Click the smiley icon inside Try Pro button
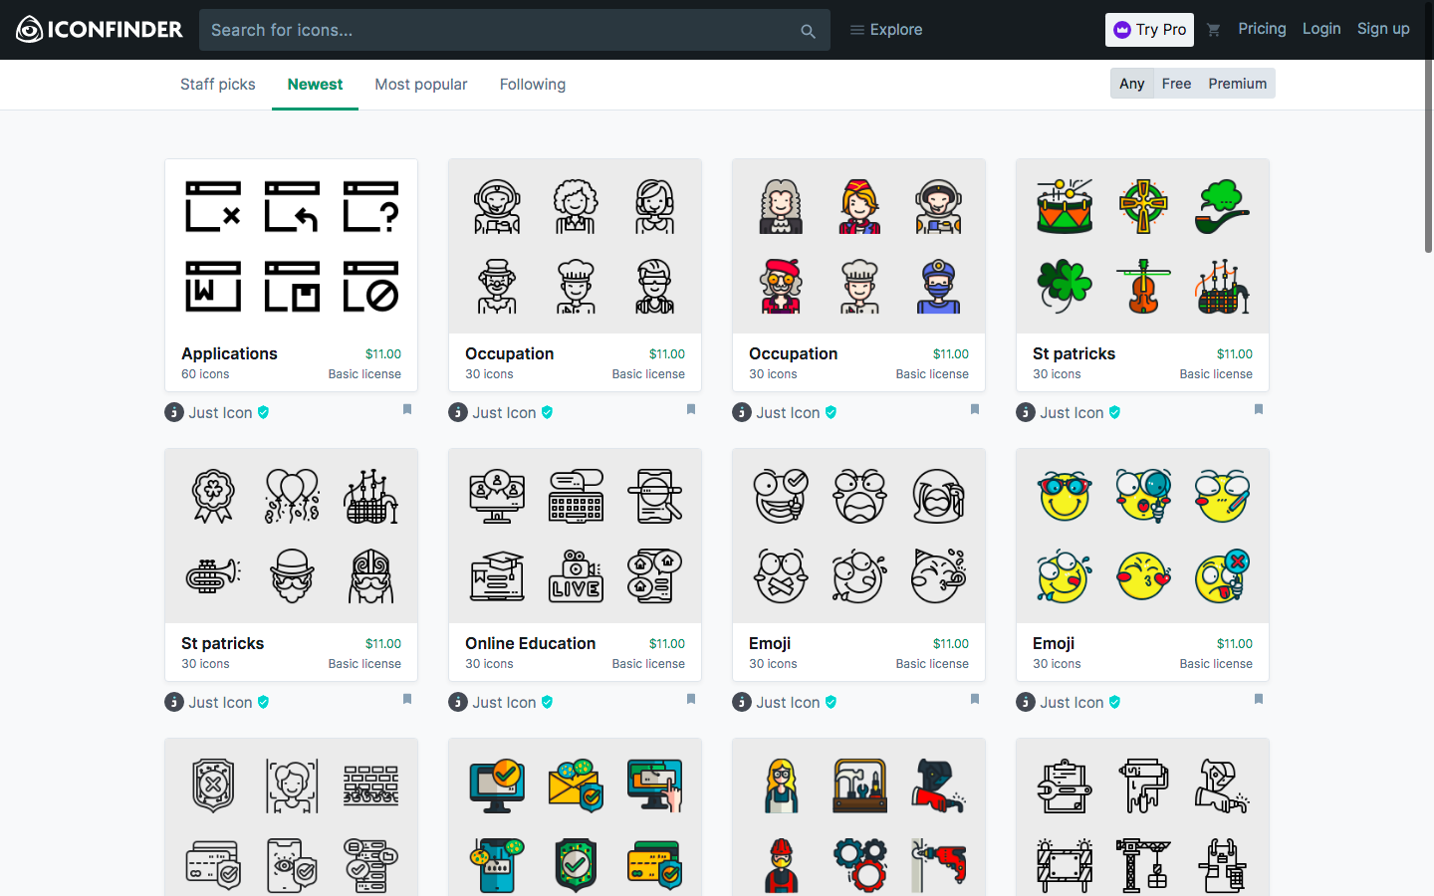This screenshot has width=1434, height=896. 1124,30
